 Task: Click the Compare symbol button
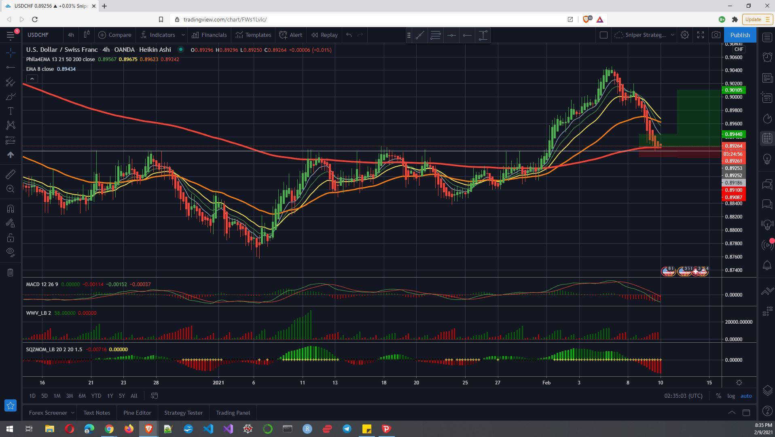[115, 35]
